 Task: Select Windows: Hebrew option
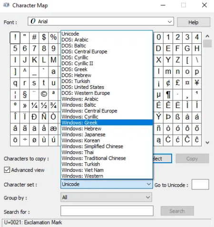point(107,128)
